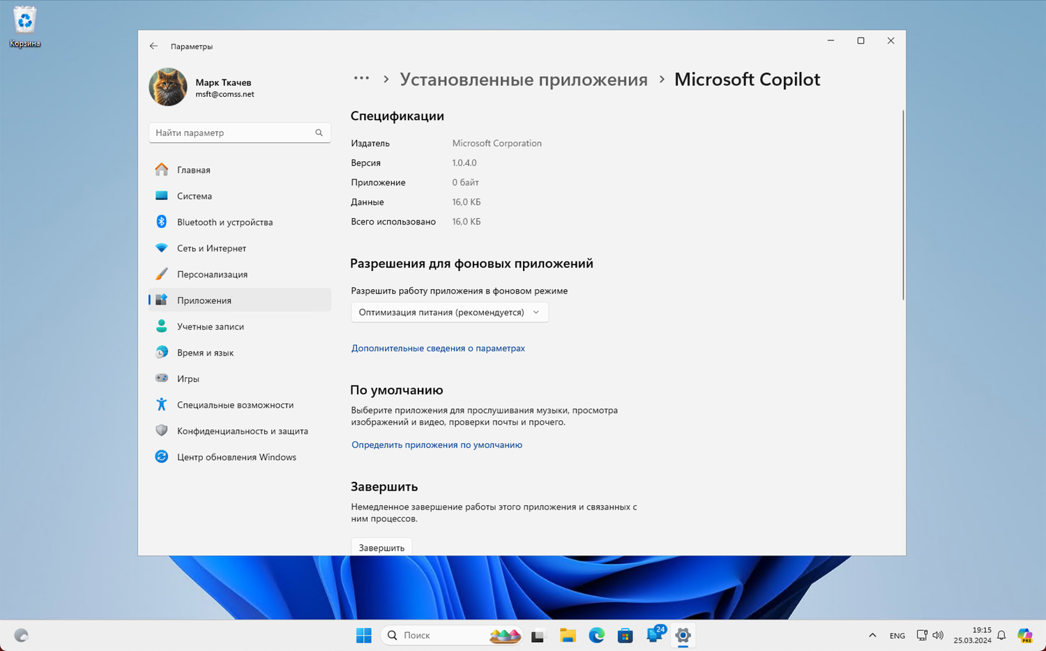This screenshot has height=651, width=1046.
Task: Click the Bluetooth icon in the sidebar
Action: pyautogui.click(x=162, y=222)
